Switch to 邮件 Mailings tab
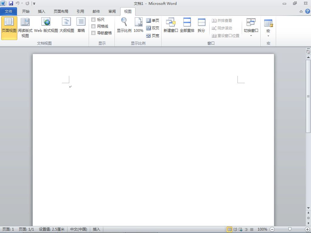The height and width of the screenshot is (233, 311). pyautogui.click(x=96, y=11)
